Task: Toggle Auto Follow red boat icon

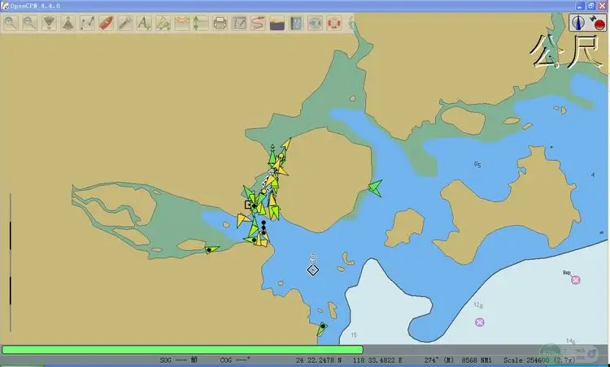Action: (106, 24)
